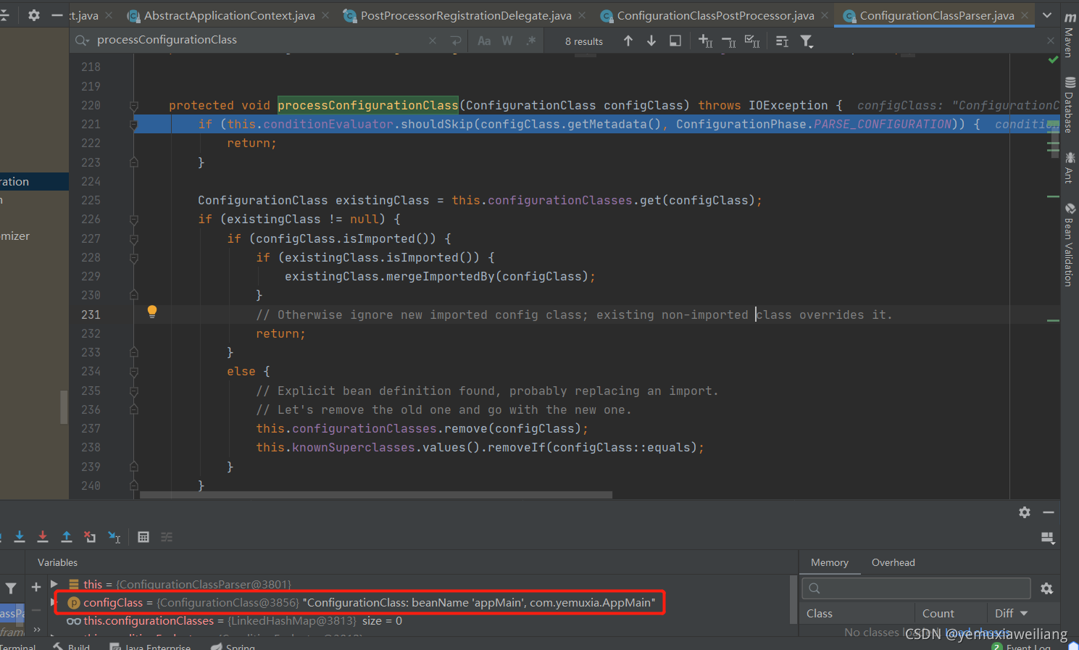Open the Maven tool window

[x=1070, y=36]
